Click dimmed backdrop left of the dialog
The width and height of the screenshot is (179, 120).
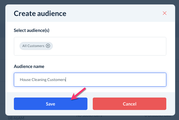[x=2, y=59]
